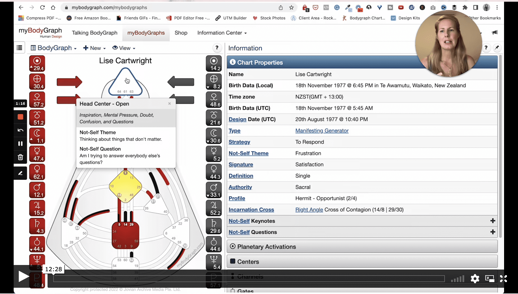The height and width of the screenshot is (294, 518).
Task: Close the Head Center popup
Action: click(169, 104)
